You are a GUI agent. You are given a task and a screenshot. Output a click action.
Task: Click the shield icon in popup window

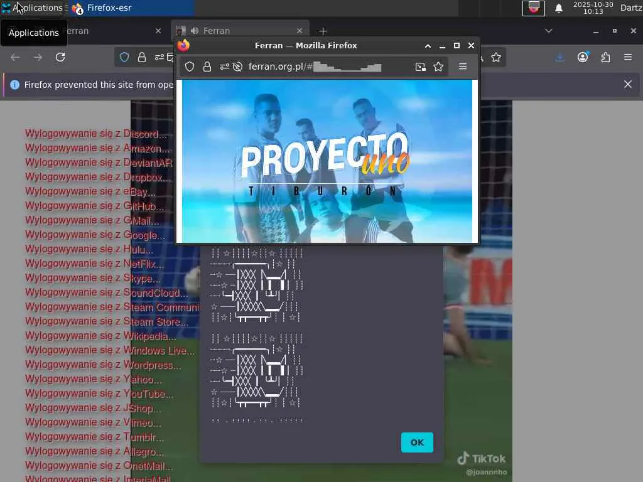(190, 67)
